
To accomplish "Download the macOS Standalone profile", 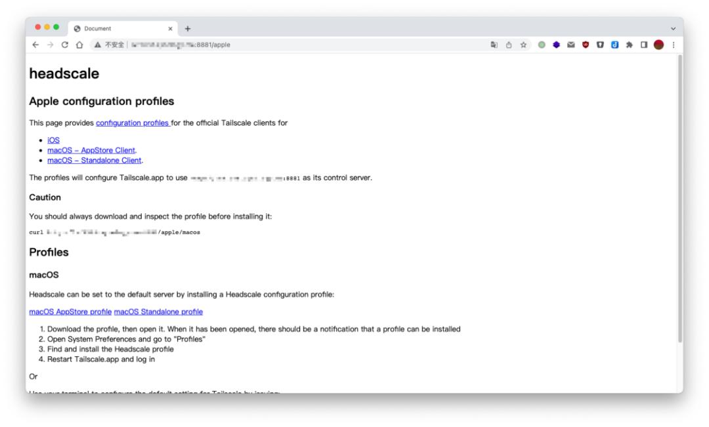I will (158, 312).
